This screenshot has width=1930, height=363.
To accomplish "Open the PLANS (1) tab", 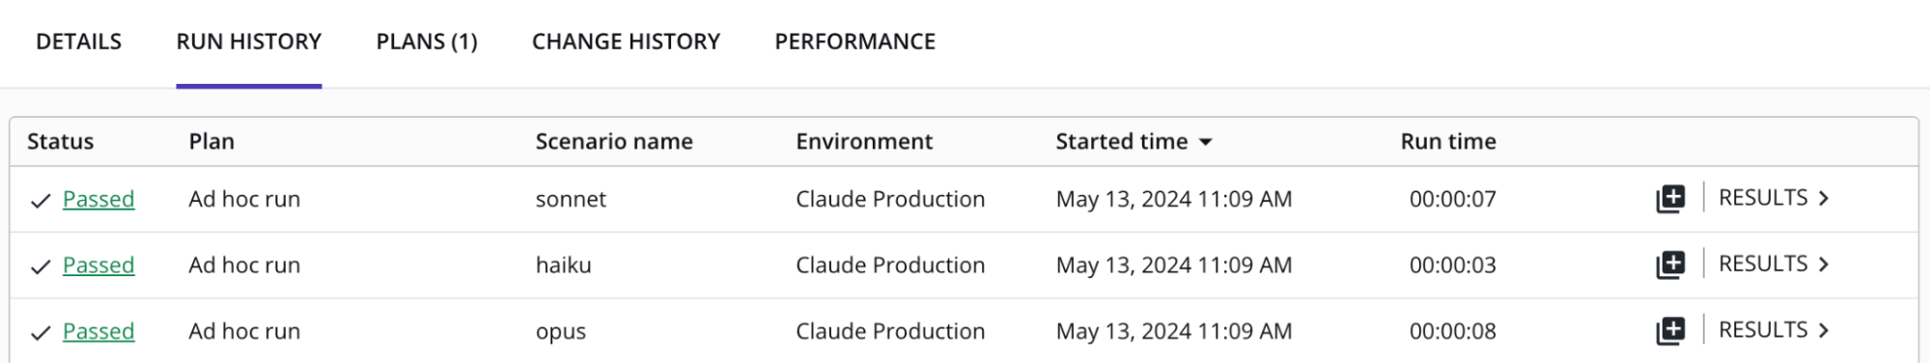I will pos(427,42).
